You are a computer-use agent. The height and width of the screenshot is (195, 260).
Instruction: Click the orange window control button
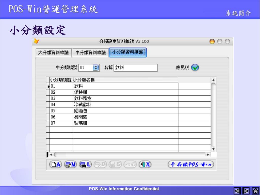(212, 41)
